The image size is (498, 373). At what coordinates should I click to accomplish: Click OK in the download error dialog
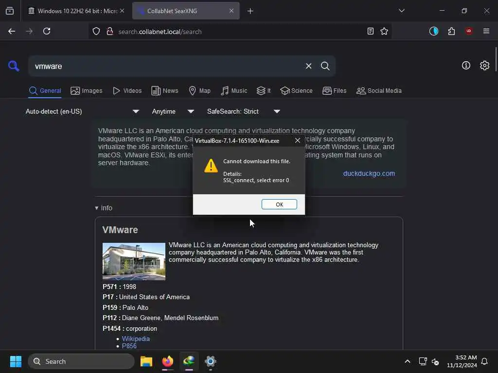(279, 204)
